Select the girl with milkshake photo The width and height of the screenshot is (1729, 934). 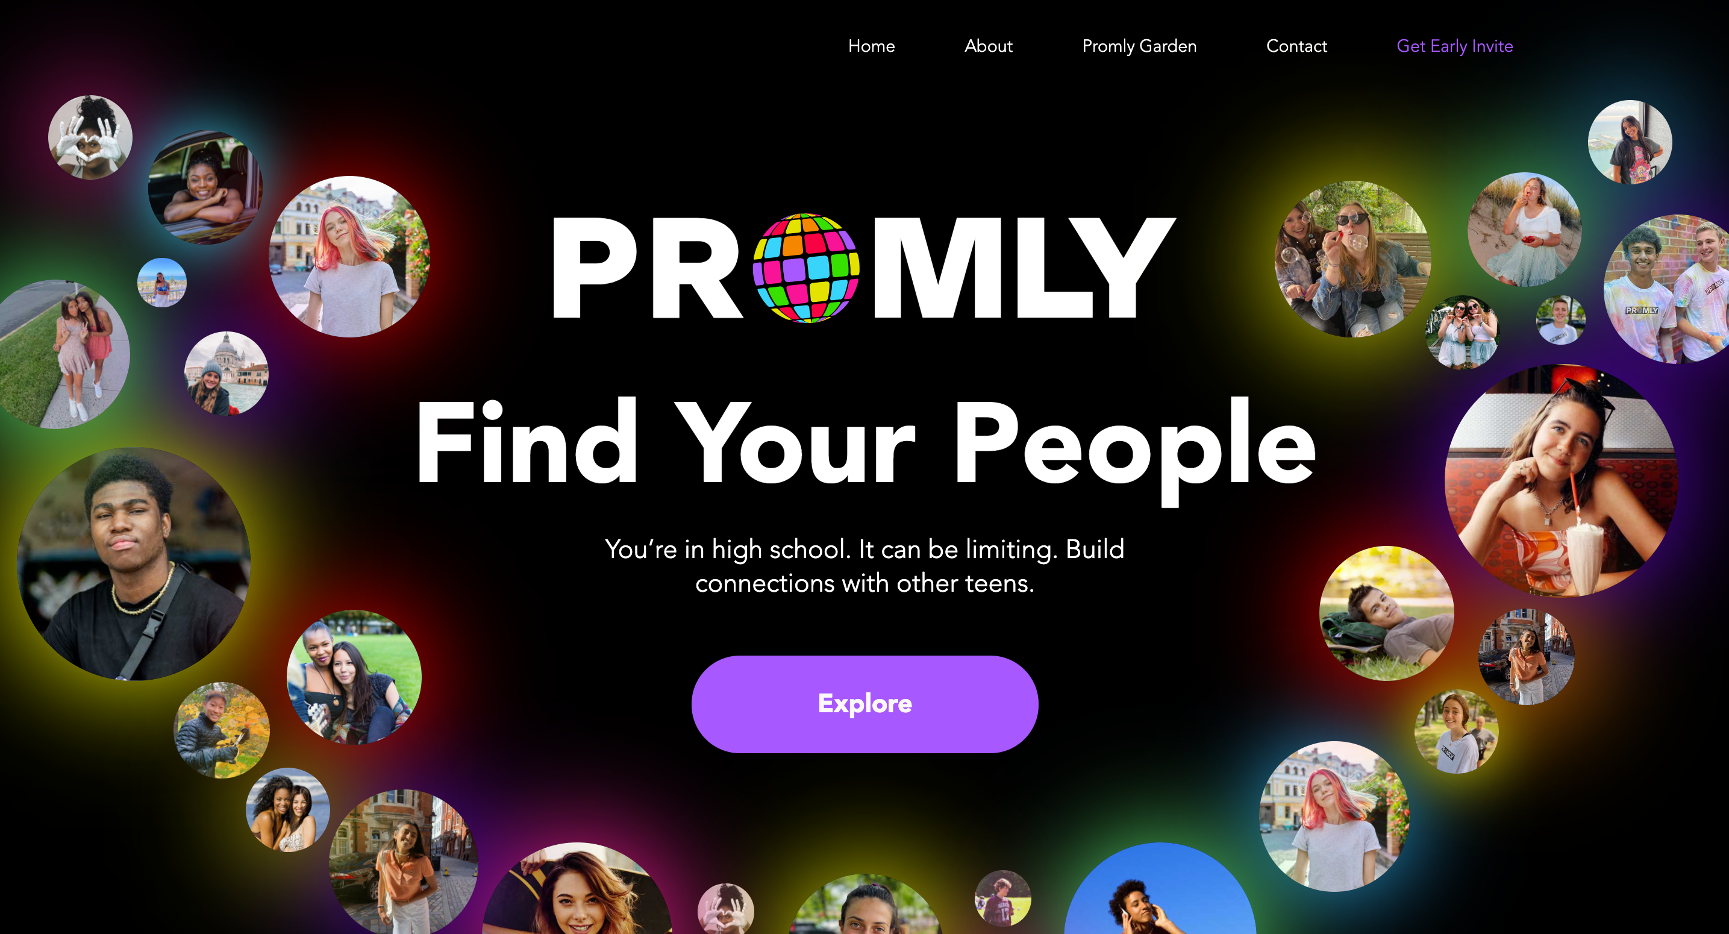tap(1561, 480)
